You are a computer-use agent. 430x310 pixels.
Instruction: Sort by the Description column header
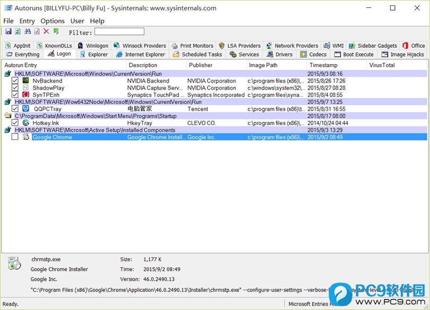pos(156,65)
